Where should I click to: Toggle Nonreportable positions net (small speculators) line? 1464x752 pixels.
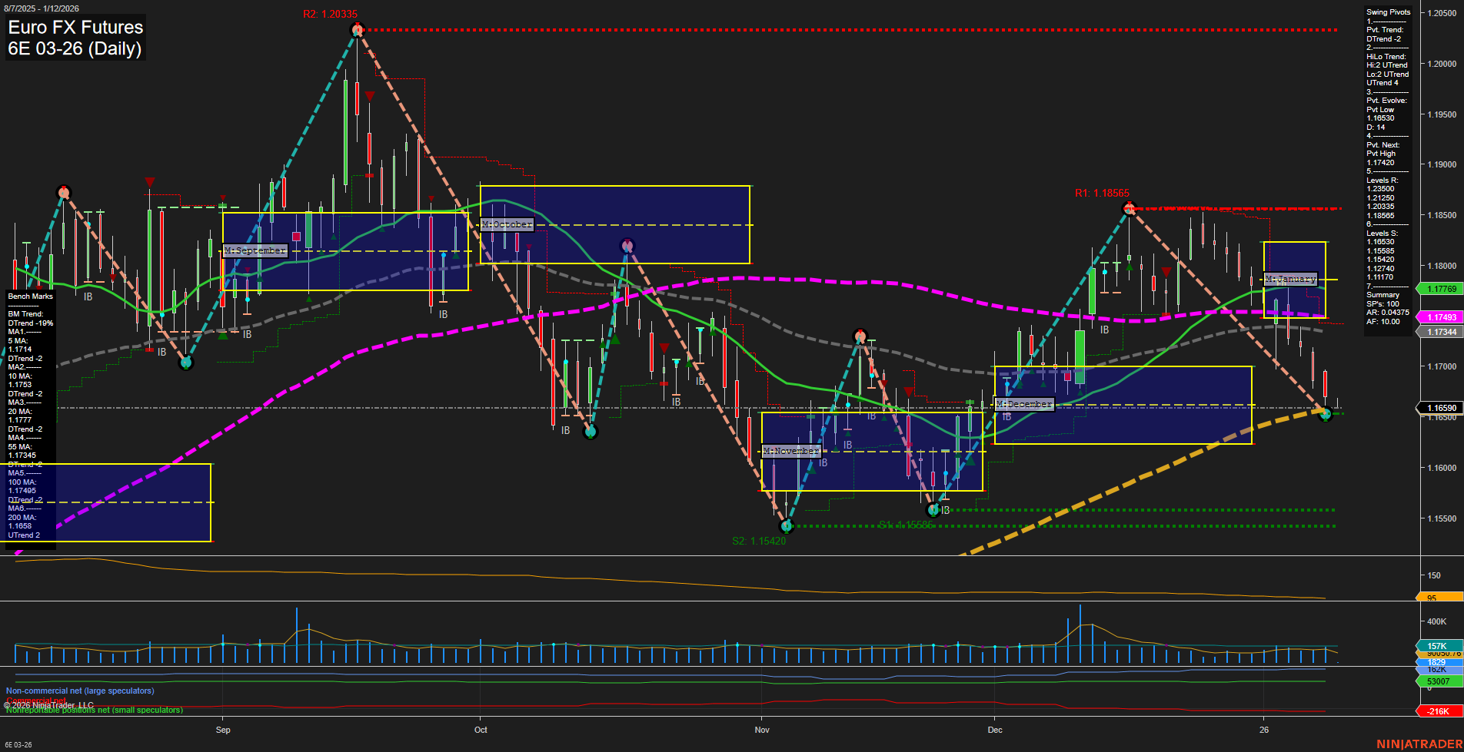click(94, 710)
